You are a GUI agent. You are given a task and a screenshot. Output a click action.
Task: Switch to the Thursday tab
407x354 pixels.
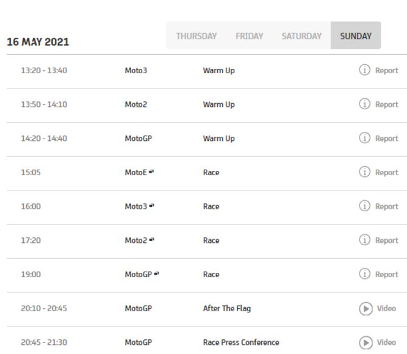[196, 36]
